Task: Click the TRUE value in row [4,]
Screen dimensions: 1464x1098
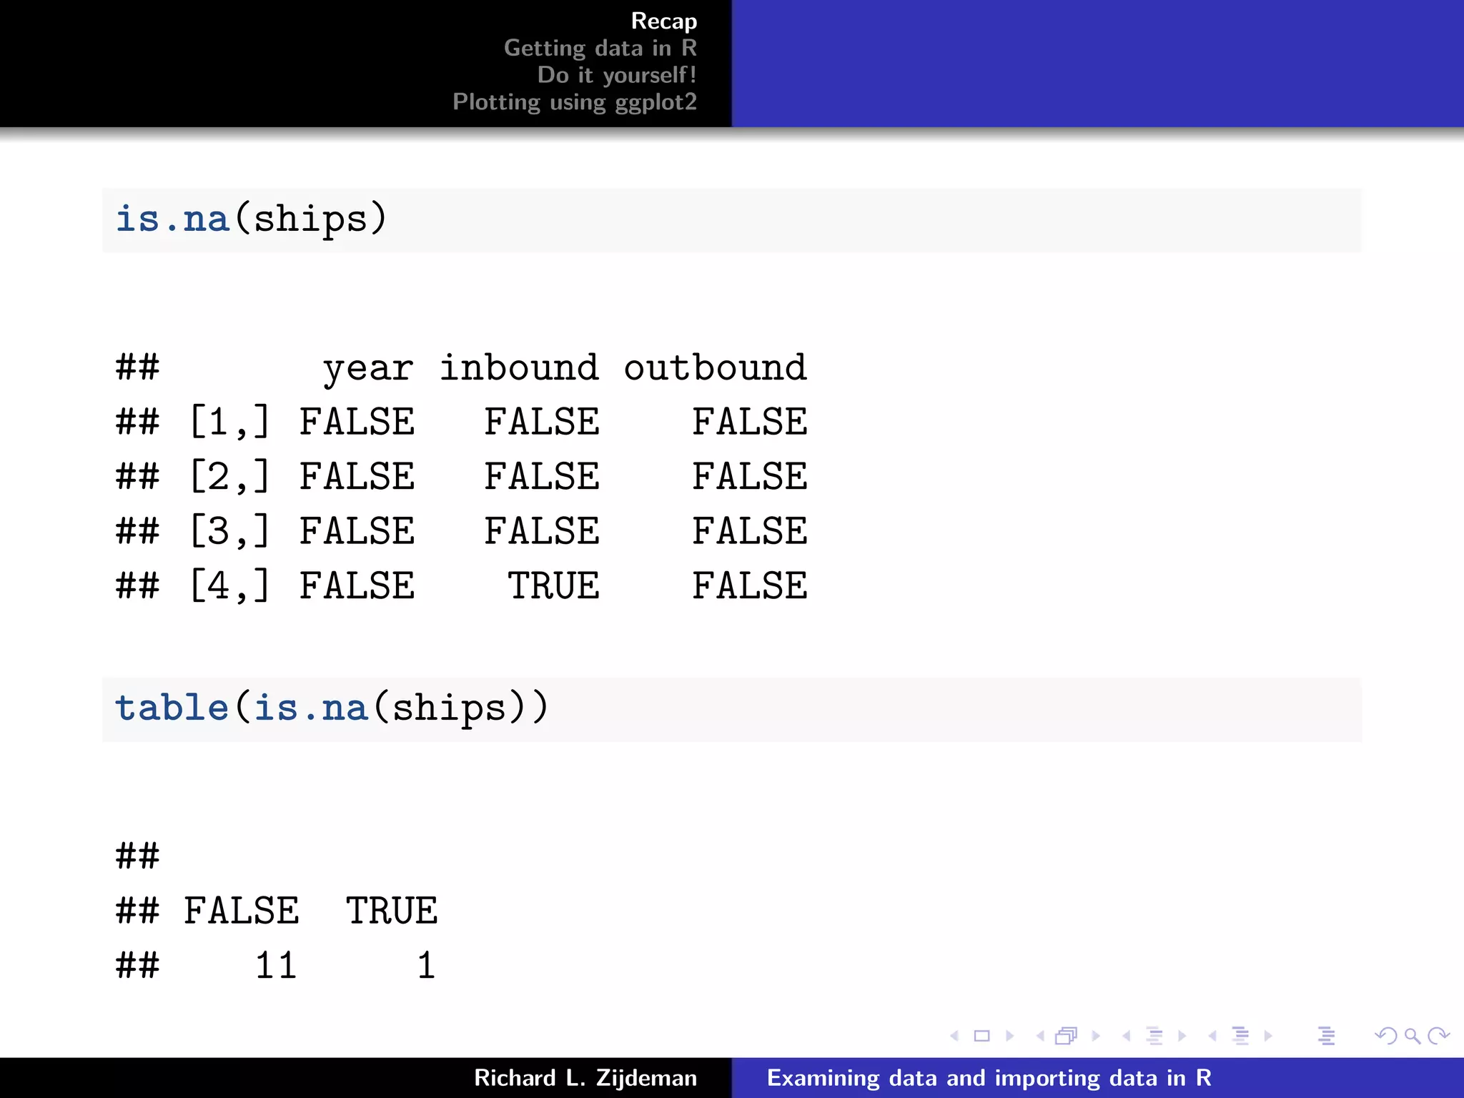Action: (554, 585)
